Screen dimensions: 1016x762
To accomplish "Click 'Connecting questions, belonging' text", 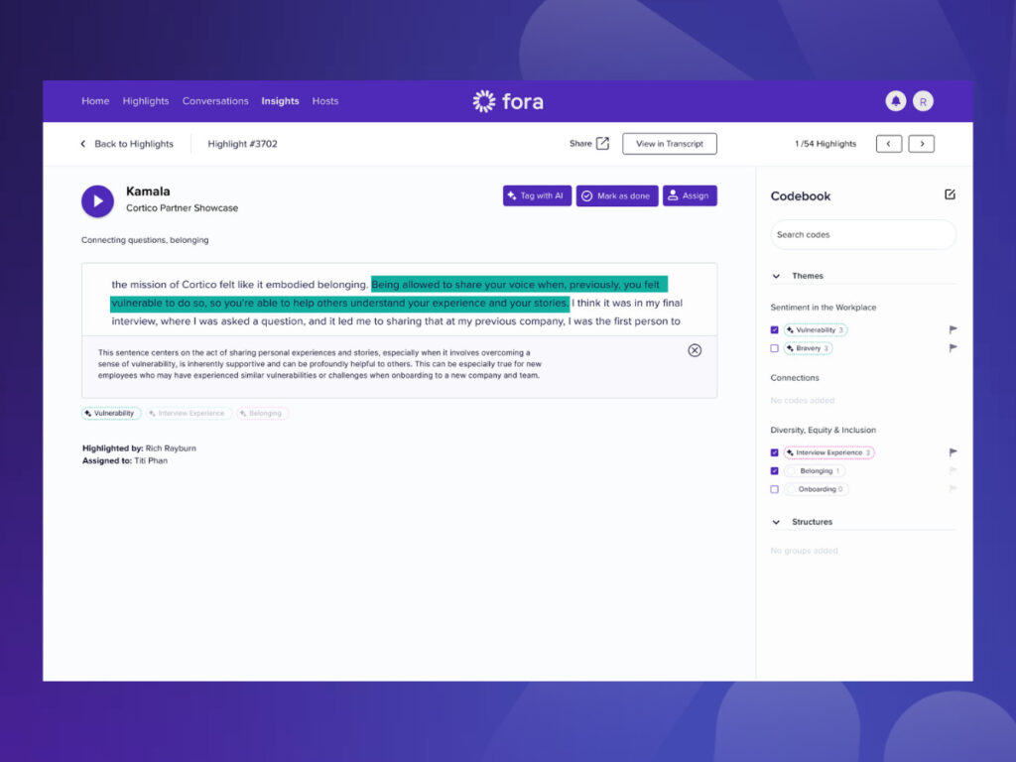I will pos(145,240).
